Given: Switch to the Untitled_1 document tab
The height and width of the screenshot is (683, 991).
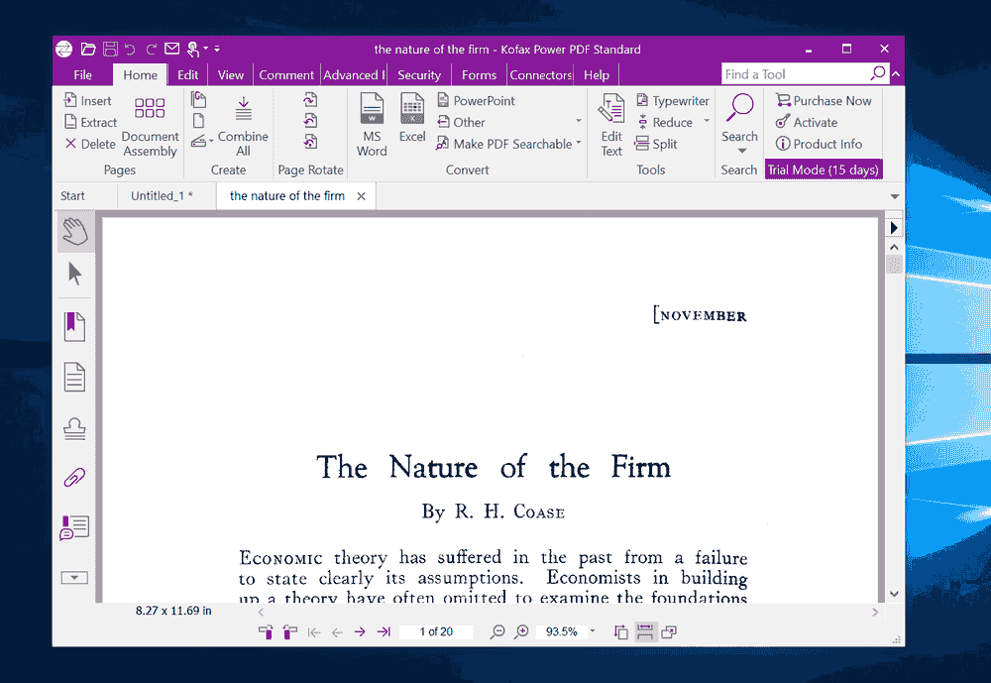Looking at the screenshot, I should pyautogui.click(x=164, y=195).
